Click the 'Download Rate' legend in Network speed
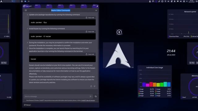 point(174,36)
